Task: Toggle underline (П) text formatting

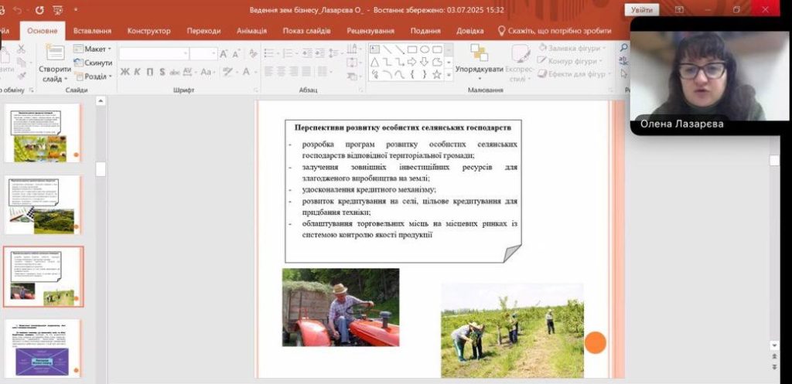Action: [x=150, y=72]
